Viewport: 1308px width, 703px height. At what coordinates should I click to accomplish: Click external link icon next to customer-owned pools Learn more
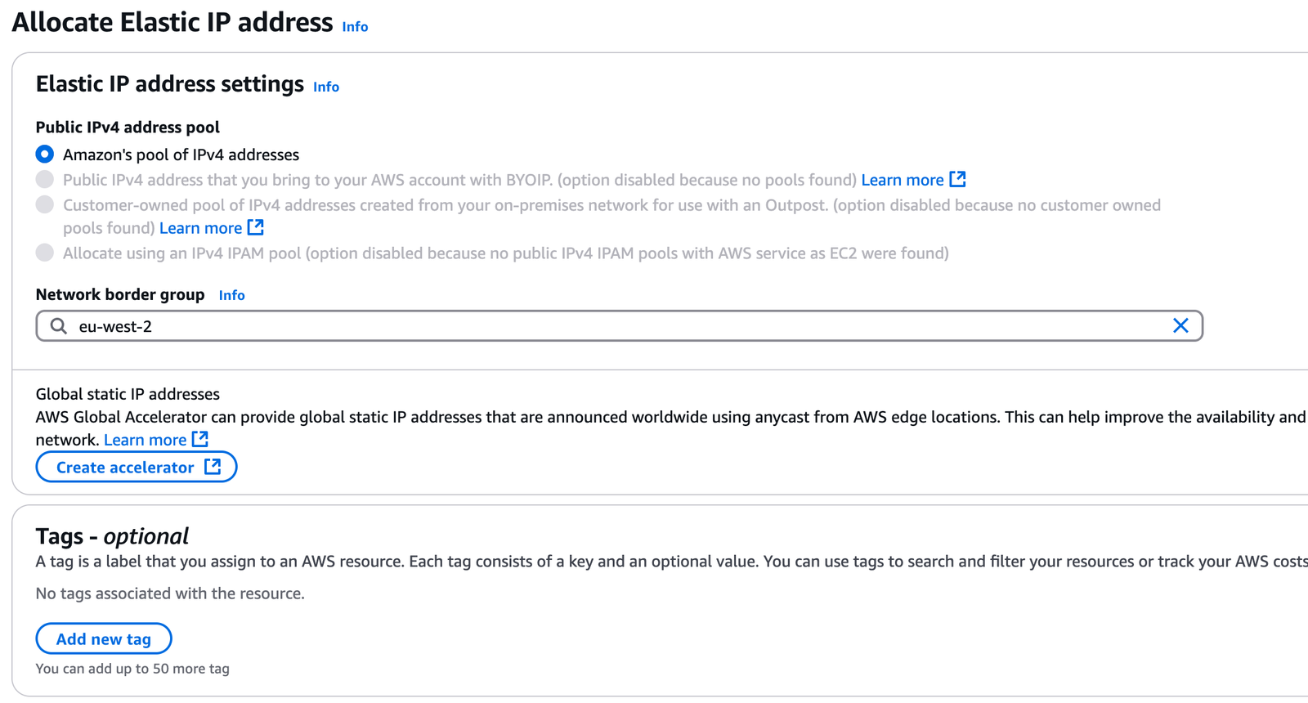coord(257,227)
